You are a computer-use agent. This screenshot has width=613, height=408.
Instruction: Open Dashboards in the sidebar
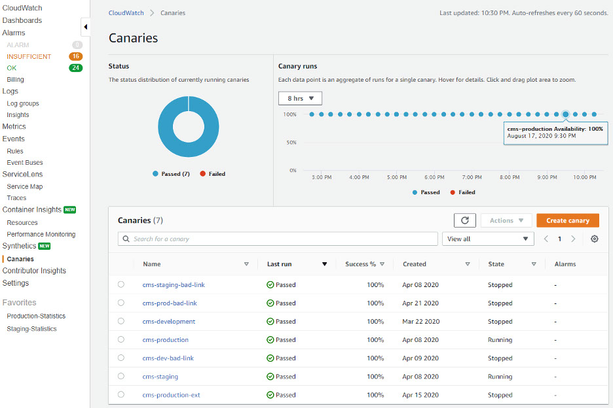pos(22,20)
